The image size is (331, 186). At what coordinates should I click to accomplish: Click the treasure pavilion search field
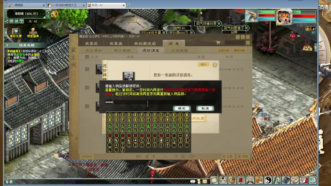pos(235,43)
